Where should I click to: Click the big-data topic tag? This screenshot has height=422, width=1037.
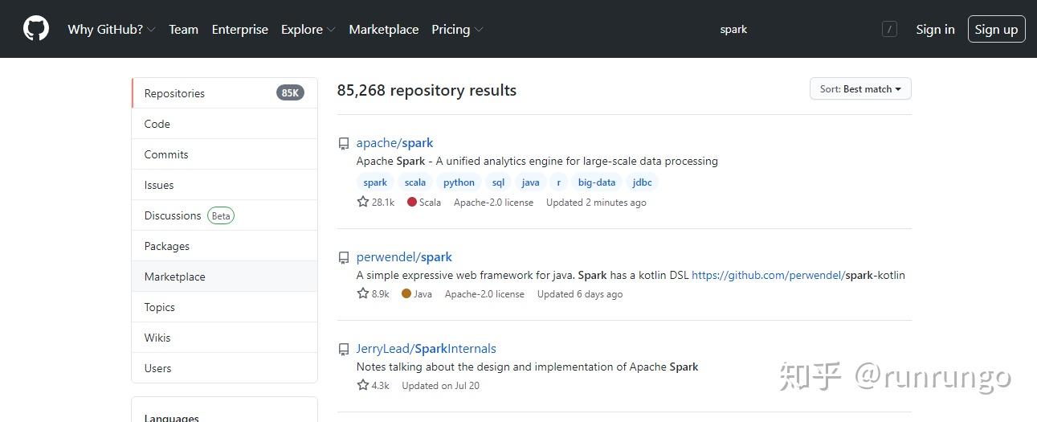(597, 182)
